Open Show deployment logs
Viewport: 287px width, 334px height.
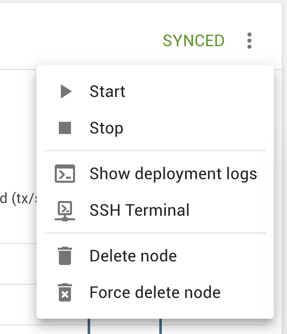tap(155, 174)
